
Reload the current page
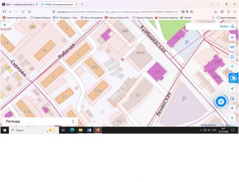23,11
